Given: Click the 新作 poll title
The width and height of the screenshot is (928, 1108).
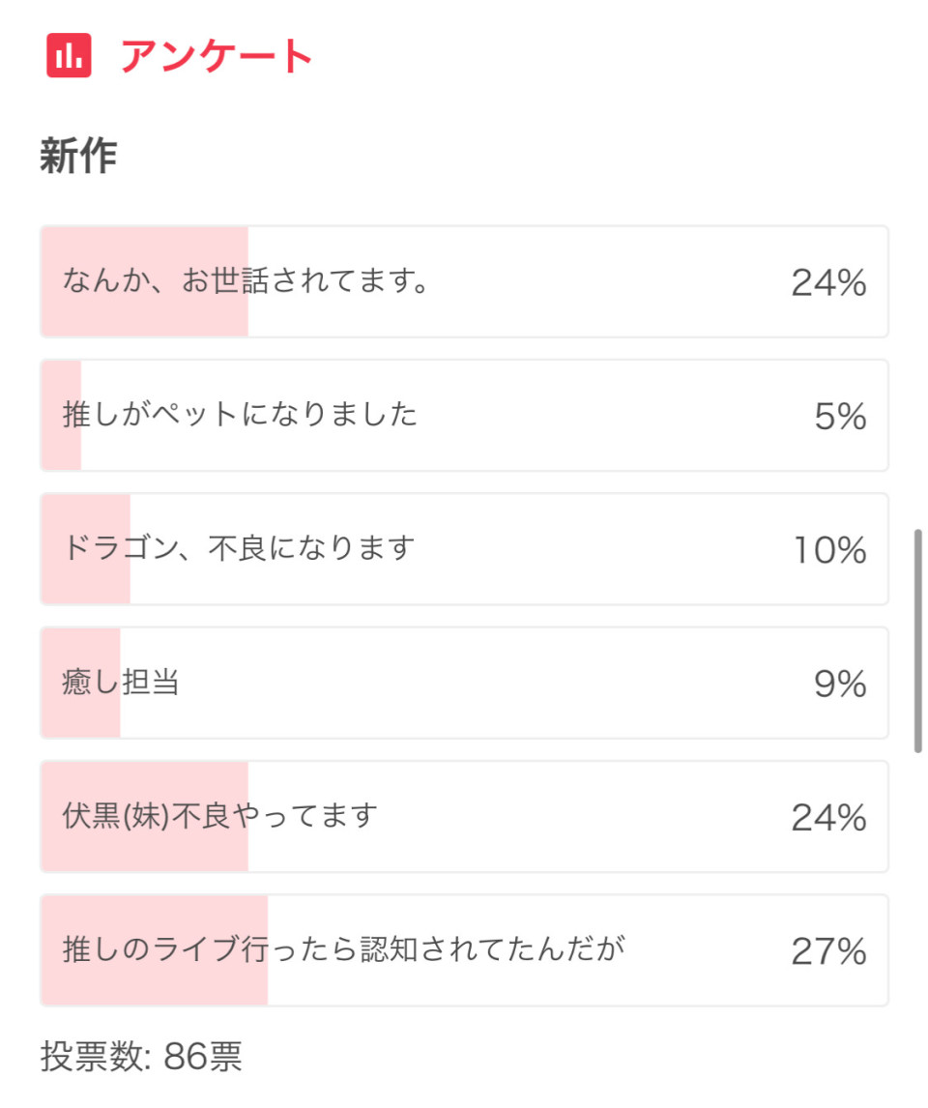Looking at the screenshot, I should 78,156.
